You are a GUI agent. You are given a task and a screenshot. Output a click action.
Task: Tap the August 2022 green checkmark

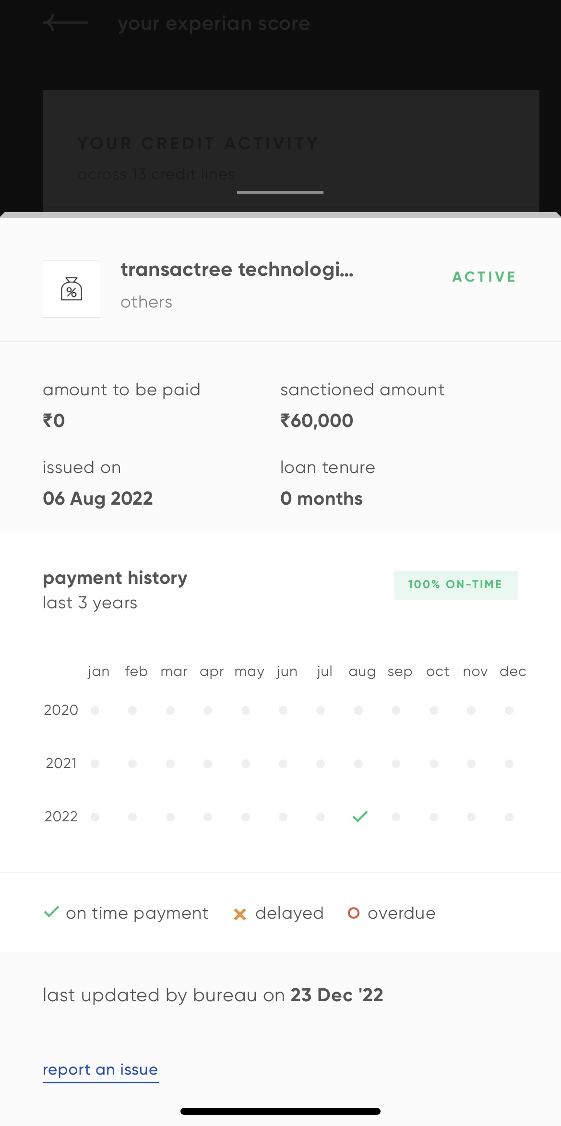tap(360, 816)
